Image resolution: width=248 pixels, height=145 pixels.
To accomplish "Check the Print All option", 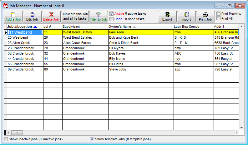I will pos(219,18).
